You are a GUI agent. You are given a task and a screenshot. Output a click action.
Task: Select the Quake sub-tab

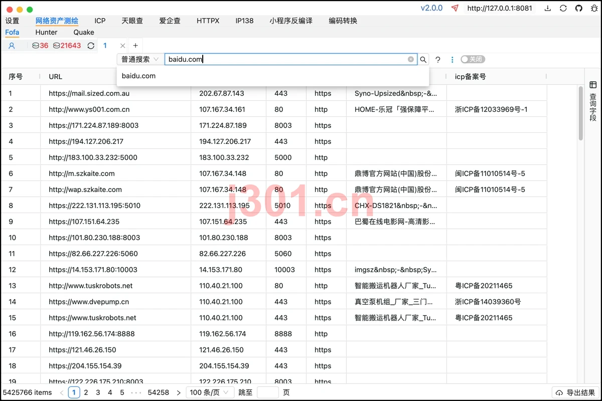click(x=84, y=32)
